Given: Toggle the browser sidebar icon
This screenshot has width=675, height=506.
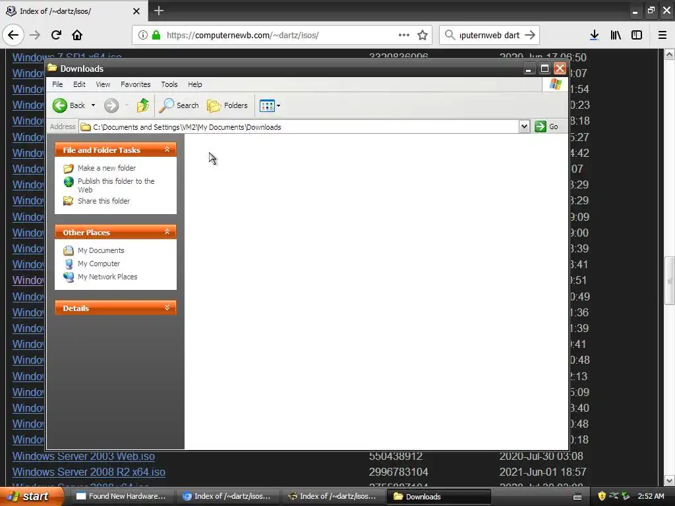Looking at the screenshot, I should pyautogui.click(x=637, y=35).
